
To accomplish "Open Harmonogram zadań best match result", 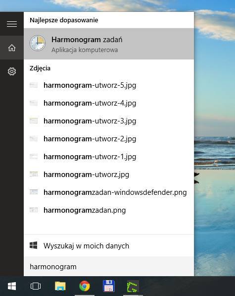I will [x=109, y=44].
